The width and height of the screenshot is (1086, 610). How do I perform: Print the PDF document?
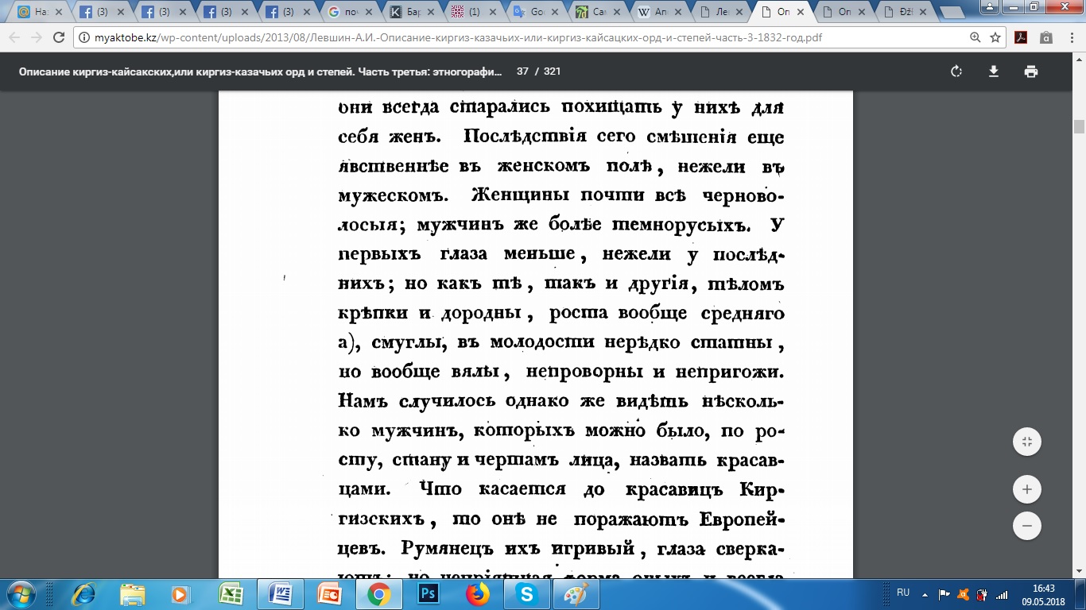click(x=1031, y=71)
